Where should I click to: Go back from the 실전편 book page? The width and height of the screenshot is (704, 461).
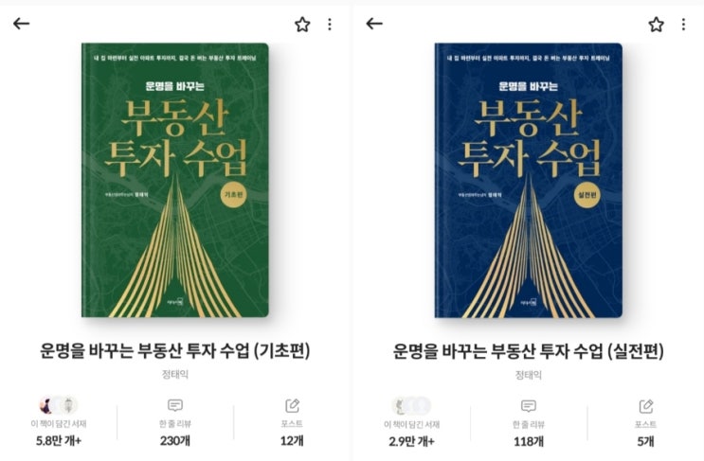(374, 24)
